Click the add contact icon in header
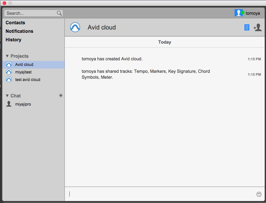Screen dimensions: 266x203 [x=257, y=27]
